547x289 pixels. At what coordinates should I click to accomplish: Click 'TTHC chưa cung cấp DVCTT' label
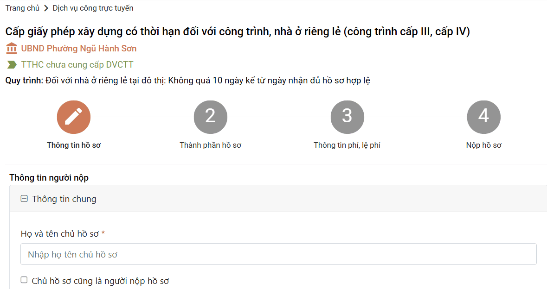click(77, 65)
